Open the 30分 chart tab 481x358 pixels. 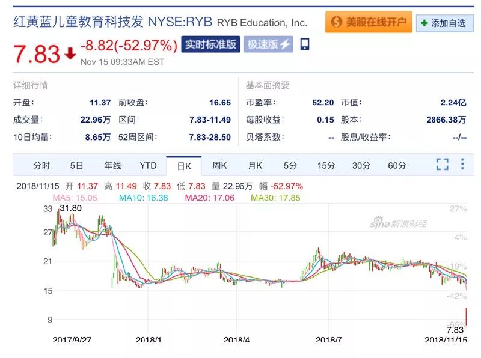pyautogui.click(x=361, y=166)
